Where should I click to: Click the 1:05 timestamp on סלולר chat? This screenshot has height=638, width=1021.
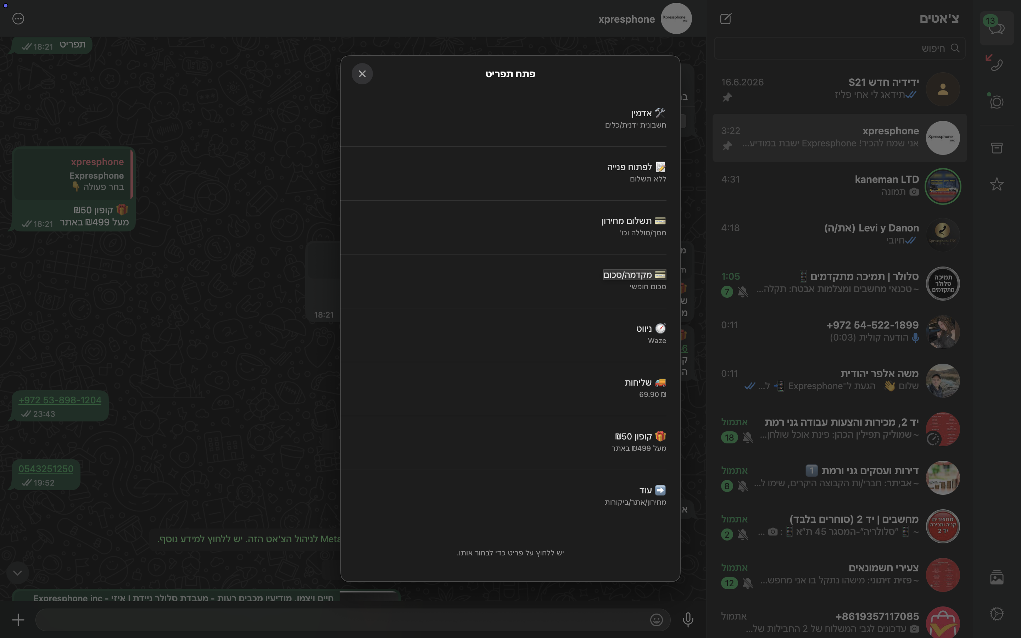pos(730,276)
